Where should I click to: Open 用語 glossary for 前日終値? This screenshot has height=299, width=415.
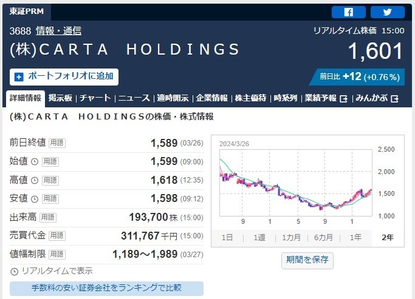pyautogui.click(x=57, y=143)
